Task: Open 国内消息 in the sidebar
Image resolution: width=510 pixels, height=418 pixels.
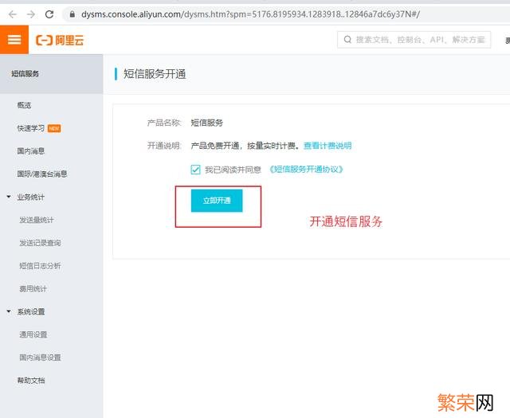Action: pyautogui.click(x=31, y=151)
